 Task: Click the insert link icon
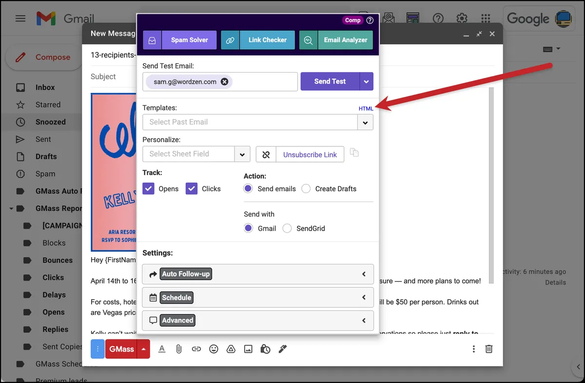click(x=196, y=349)
